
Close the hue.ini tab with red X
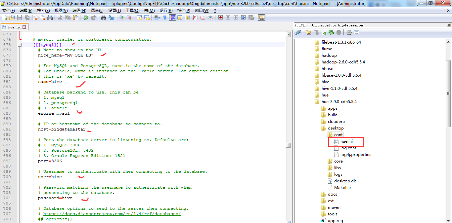tap(24, 27)
